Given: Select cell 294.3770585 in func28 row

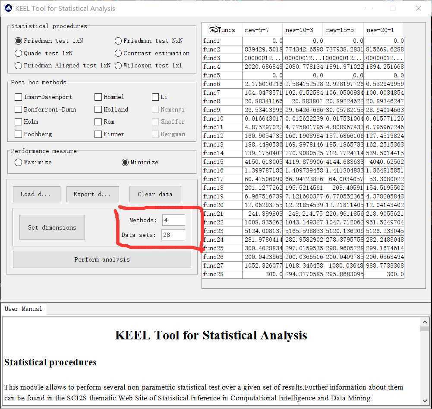Looking at the screenshot, I should pyautogui.click(x=303, y=274).
